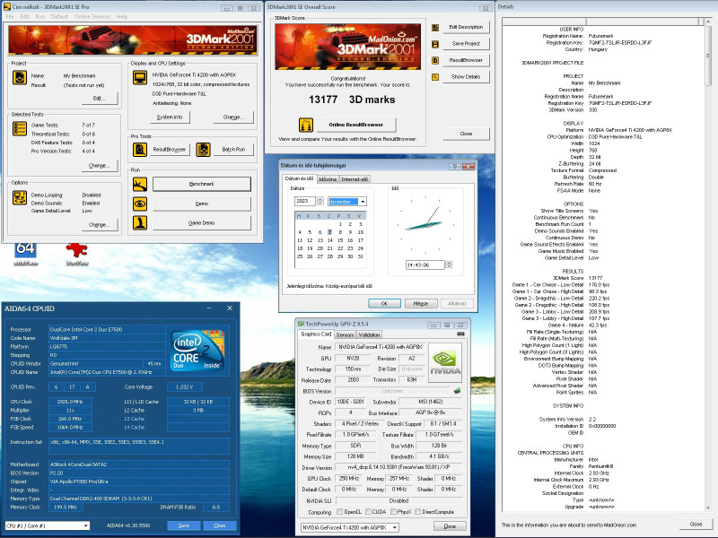Enable the OpenCL checkbox in GPU-Z
Viewport: 718px width, 538px height.
click(x=340, y=512)
